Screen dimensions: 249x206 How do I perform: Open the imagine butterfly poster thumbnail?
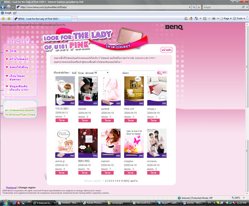(134, 143)
